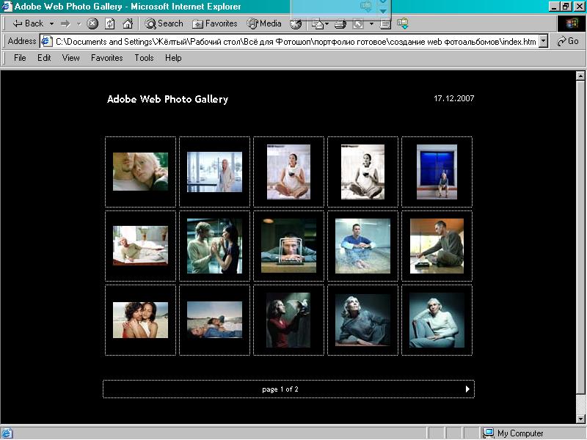Viewport: 587px width, 440px height.
Task: Click the My Computer zone in status bar
Action: click(512, 433)
